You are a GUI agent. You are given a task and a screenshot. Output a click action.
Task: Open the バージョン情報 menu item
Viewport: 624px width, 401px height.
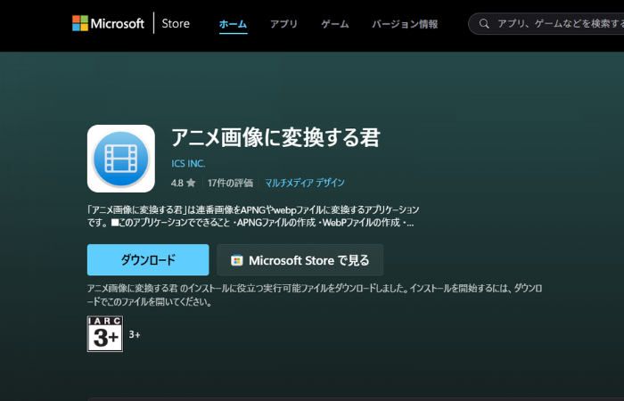(405, 24)
